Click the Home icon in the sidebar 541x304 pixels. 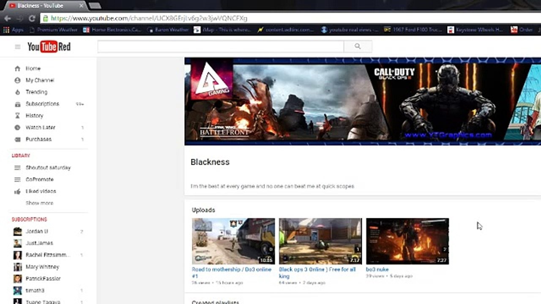pos(17,68)
